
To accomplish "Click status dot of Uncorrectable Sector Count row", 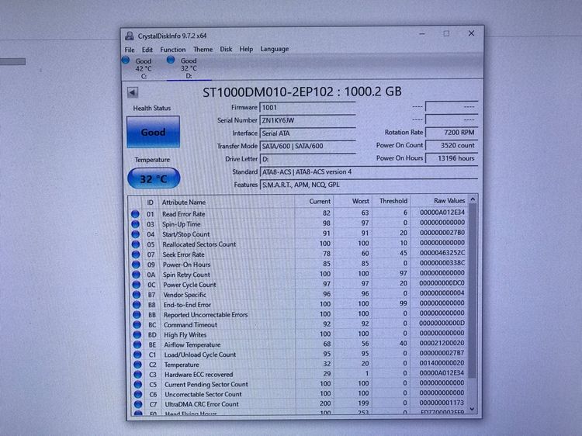I will (138, 394).
